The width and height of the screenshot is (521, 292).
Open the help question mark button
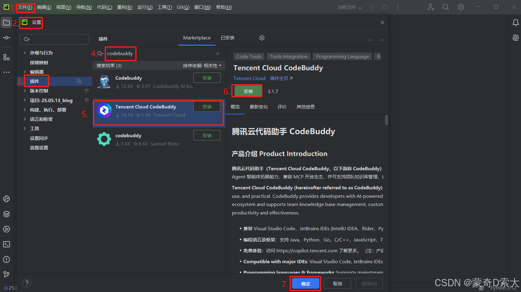click(x=27, y=283)
